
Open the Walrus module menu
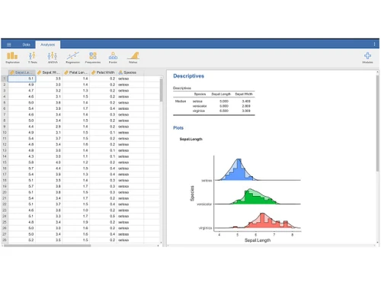pyautogui.click(x=133, y=58)
